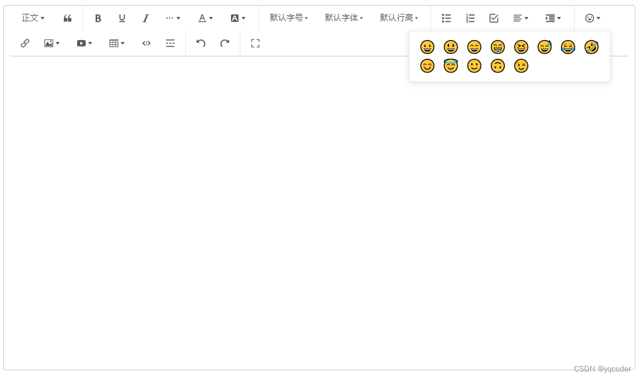Insert the smiling-eyes grin emoji
641x379 pixels.
474,47
